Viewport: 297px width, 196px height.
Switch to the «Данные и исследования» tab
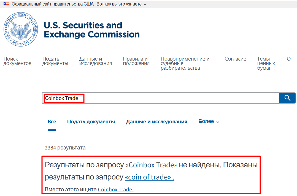[156, 121]
